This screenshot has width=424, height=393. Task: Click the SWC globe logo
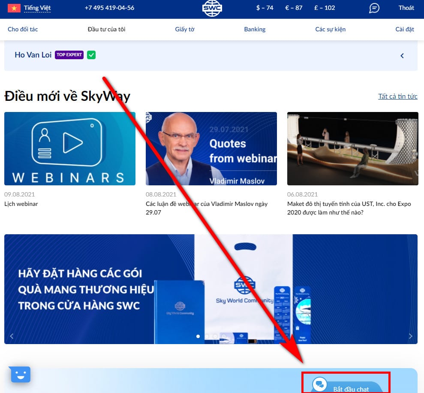click(x=212, y=8)
